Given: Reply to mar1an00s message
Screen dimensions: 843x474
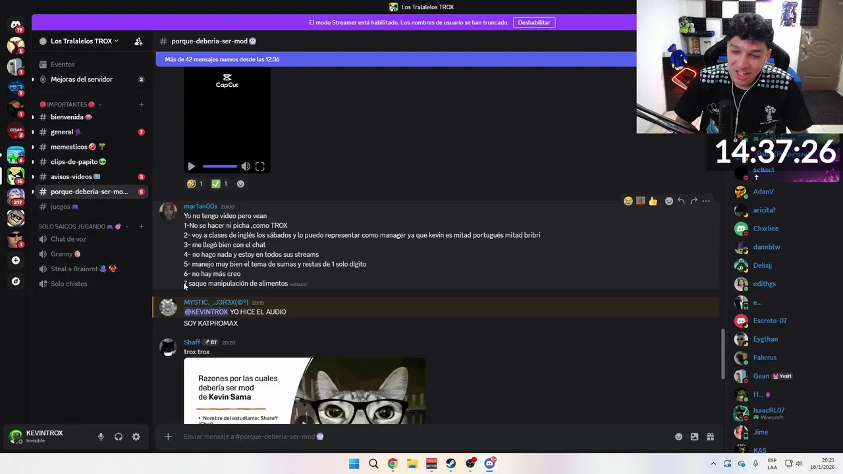Looking at the screenshot, I should 681,201.
